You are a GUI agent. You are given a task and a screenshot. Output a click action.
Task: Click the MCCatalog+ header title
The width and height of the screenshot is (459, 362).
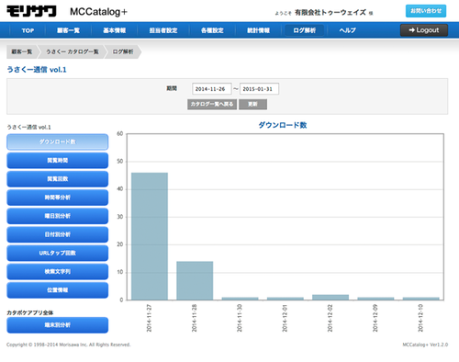click(98, 12)
